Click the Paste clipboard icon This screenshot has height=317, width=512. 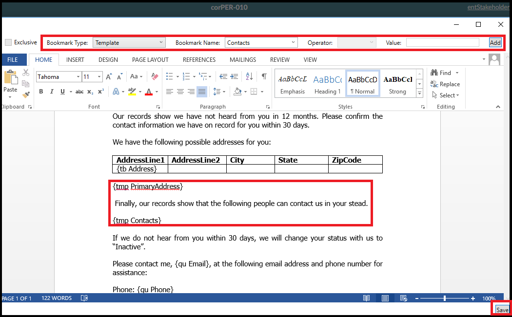point(10,77)
